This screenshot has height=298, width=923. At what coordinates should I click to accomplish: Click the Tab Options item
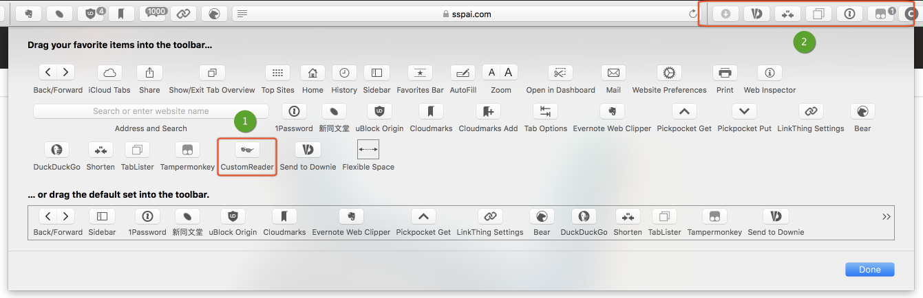pyautogui.click(x=545, y=111)
